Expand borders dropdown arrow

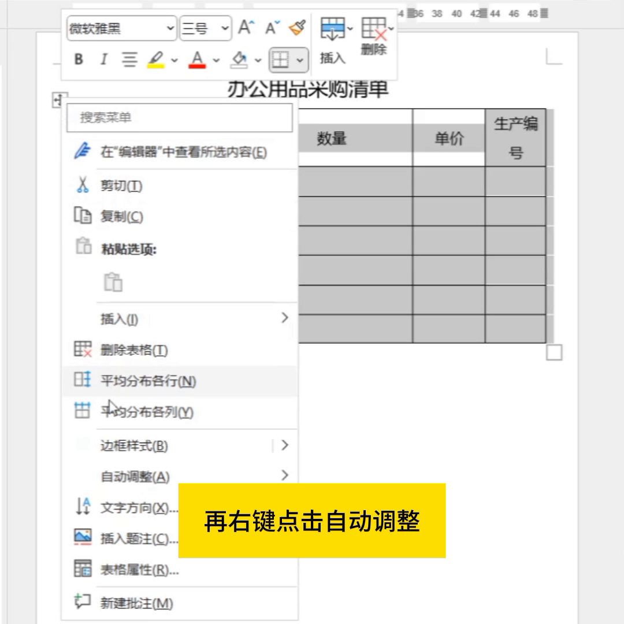300,61
